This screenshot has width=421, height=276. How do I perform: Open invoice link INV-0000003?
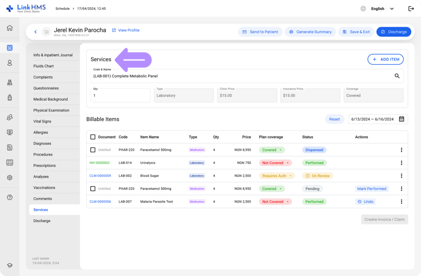tap(99, 163)
